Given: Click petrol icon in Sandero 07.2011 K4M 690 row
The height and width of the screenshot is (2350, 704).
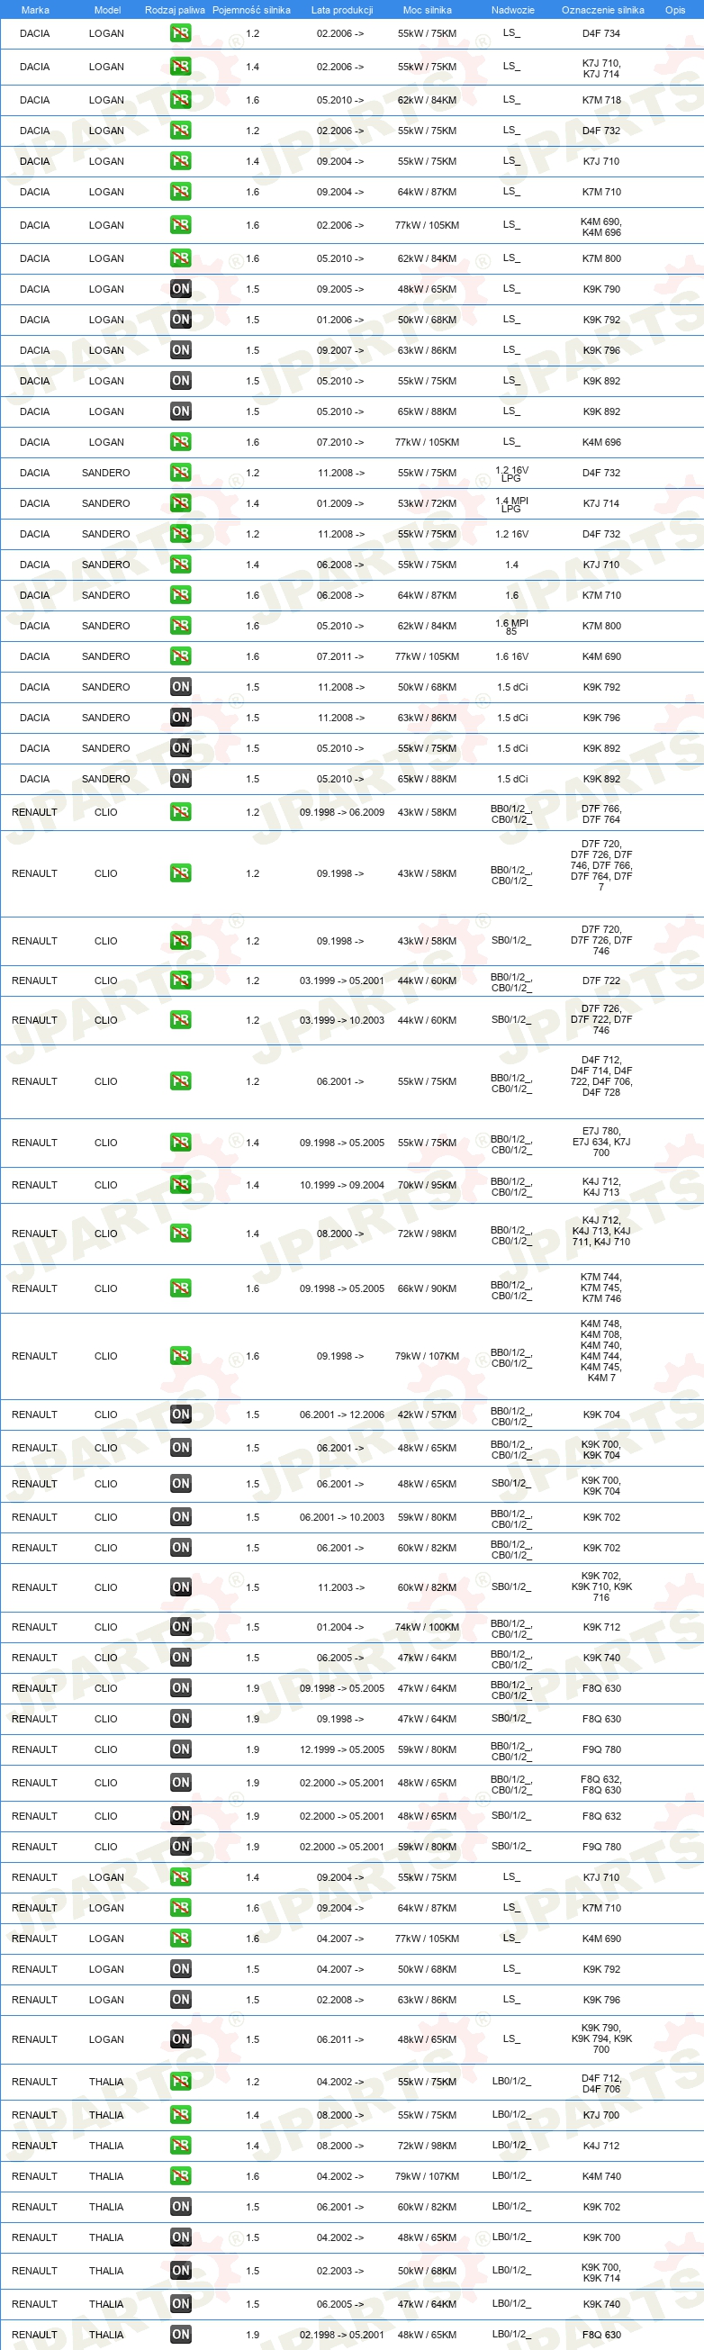Looking at the screenshot, I should coord(181,657).
